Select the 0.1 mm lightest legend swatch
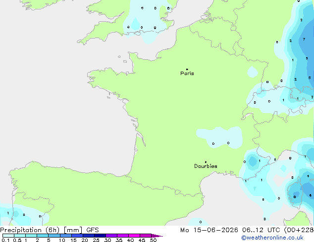Image resolution: width=314 pixels, height=242 pixels. tap(8, 236)
